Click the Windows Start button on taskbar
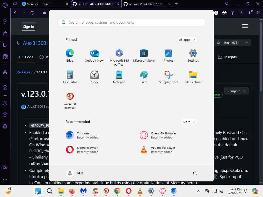The height and width of the screenshot is (197, 263). click(x=38, y=191)
